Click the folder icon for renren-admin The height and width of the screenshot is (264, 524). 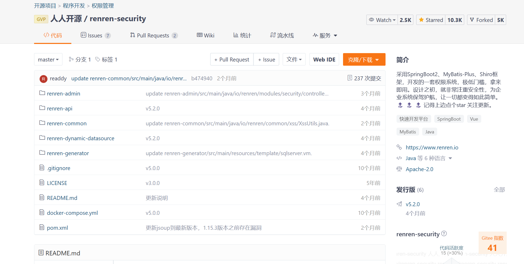point(42,93)
